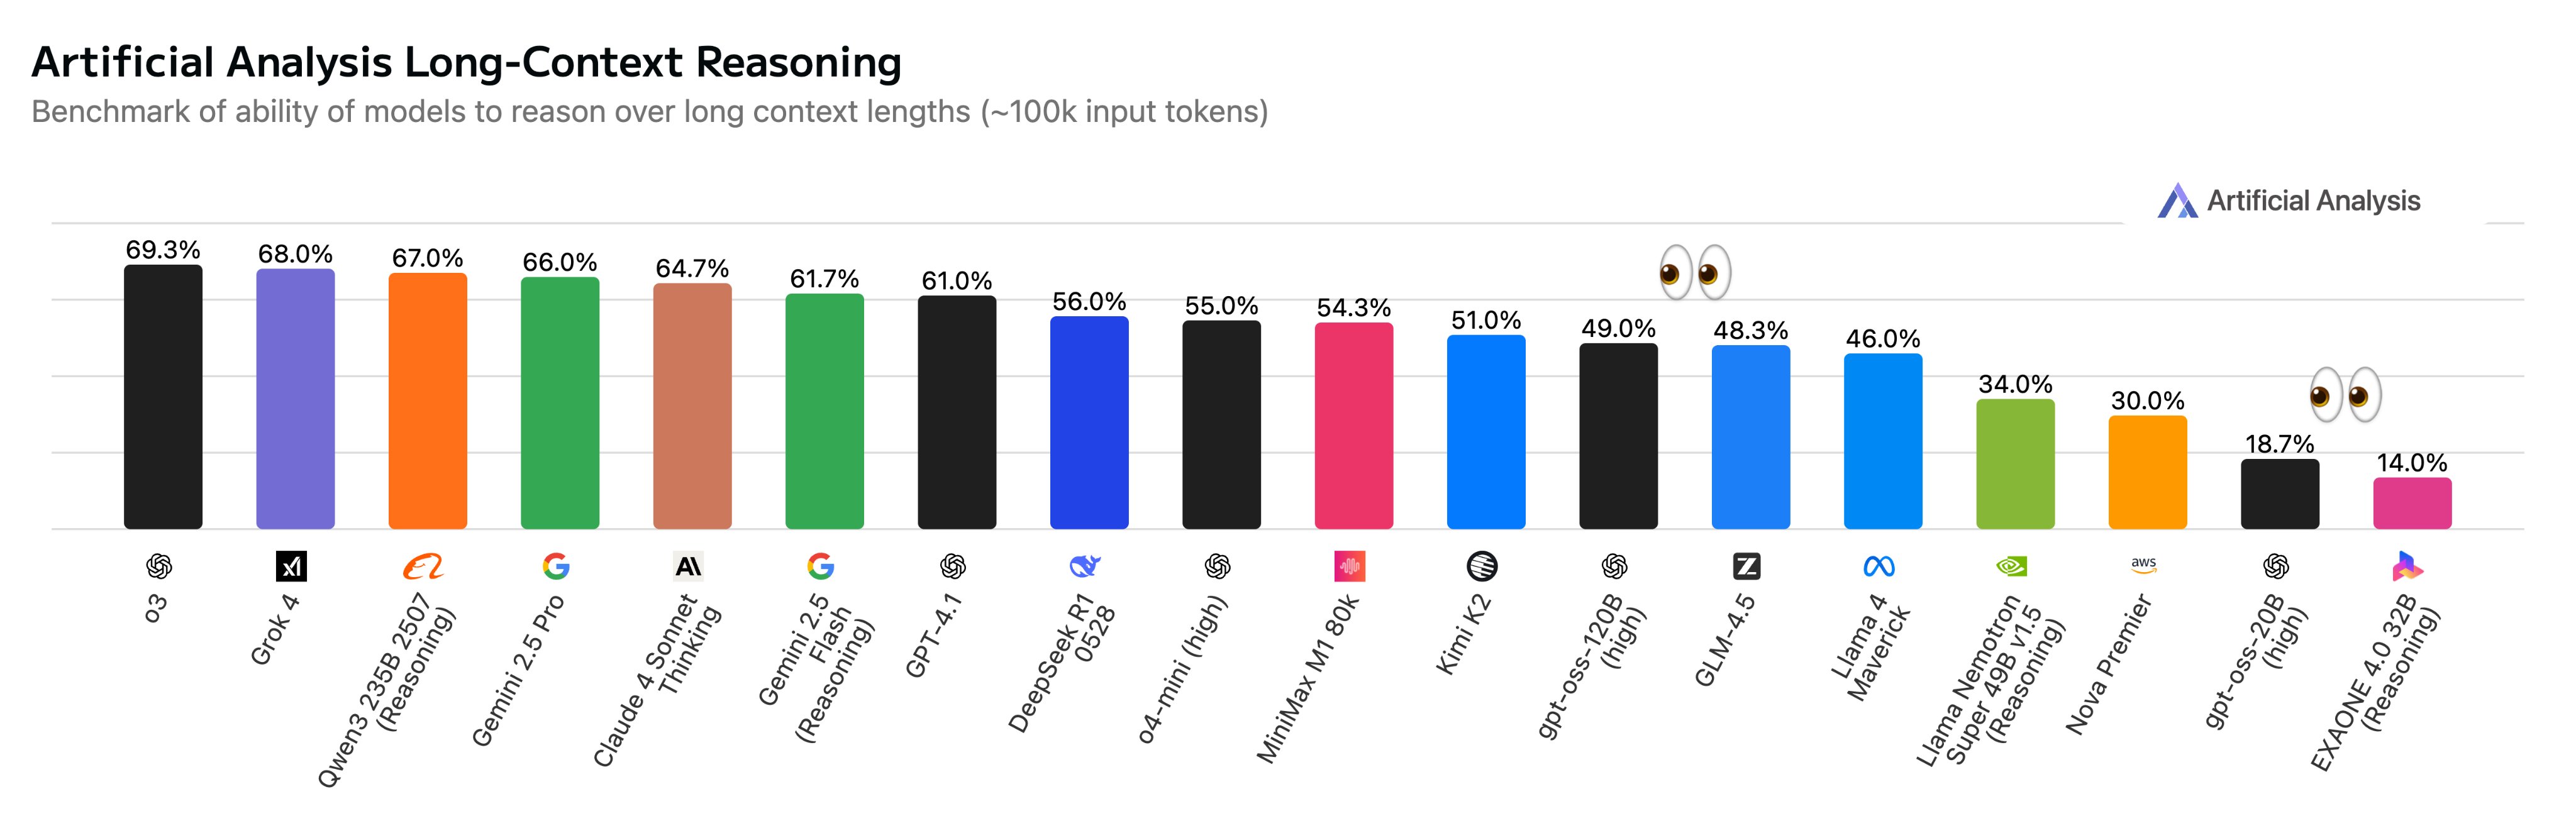Screen dimensions: 2576x833
Task: Click the MiniMax logo icon
Action: click(x=1349, y=567)
